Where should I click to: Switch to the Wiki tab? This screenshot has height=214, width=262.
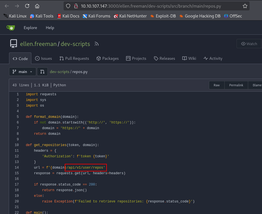[x=189, y=58]
